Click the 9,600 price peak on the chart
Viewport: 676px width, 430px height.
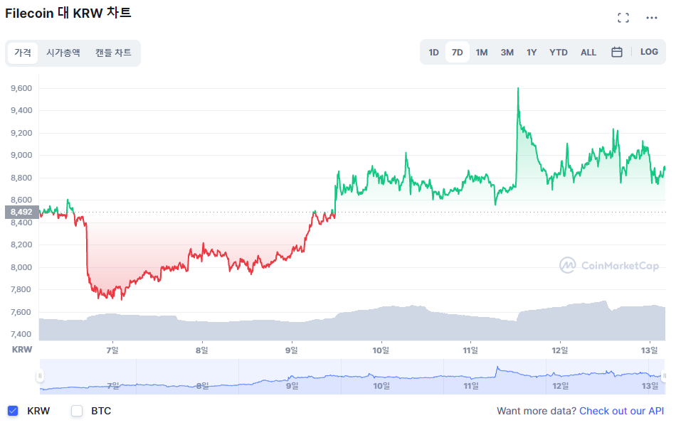[518, 89]
